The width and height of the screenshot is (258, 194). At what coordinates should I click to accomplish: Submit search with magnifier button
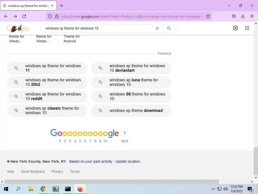pos(169,28)
